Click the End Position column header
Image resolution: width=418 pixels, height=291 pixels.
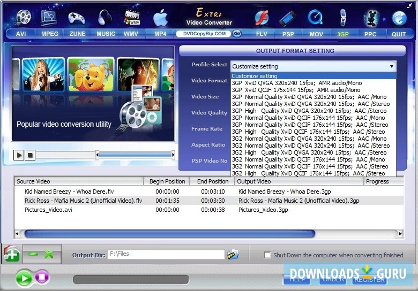tap(212, 181)
